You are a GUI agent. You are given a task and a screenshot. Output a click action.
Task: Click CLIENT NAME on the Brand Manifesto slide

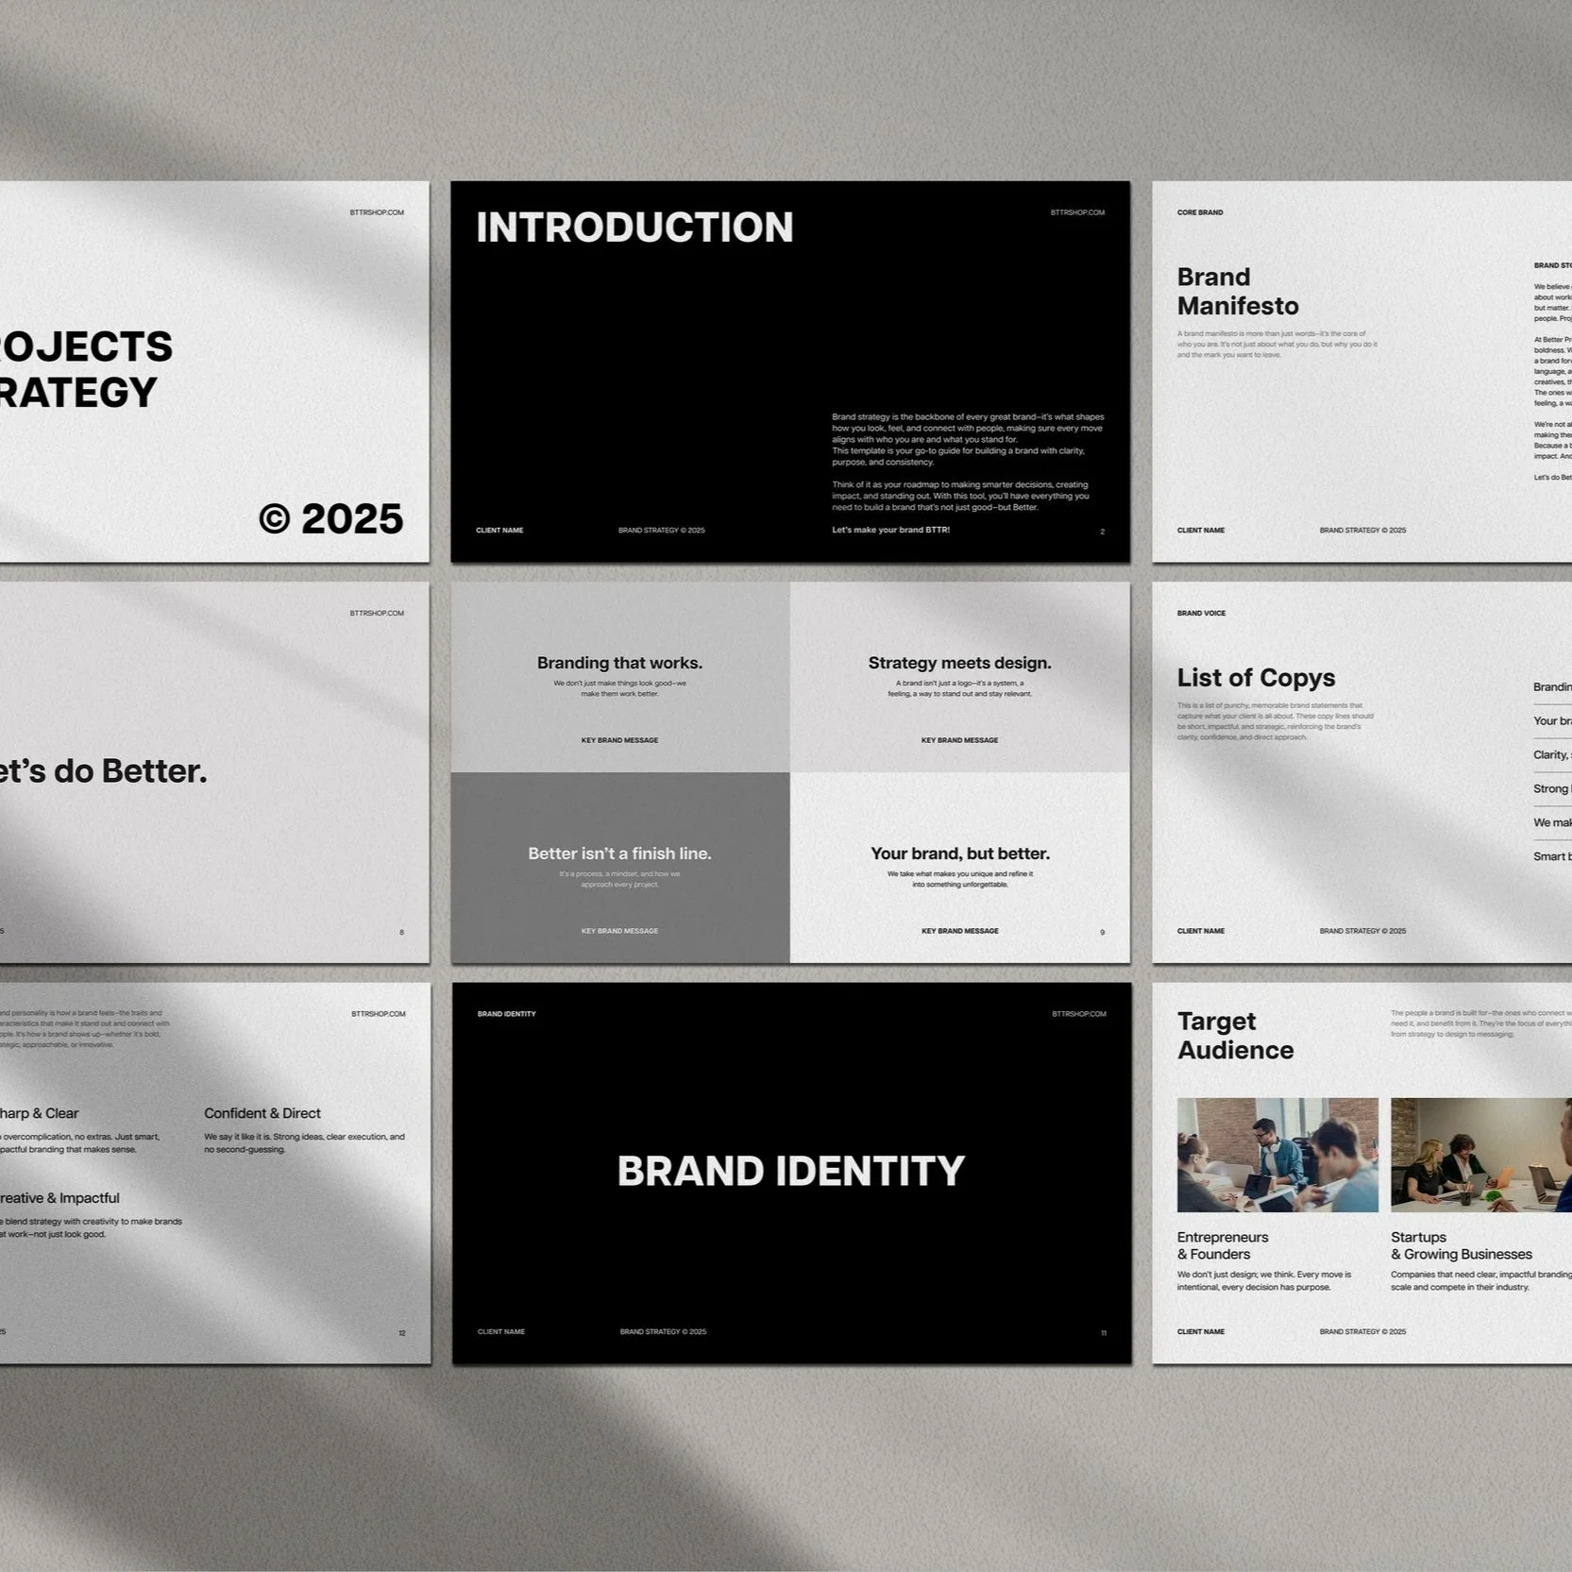(x=1201, y=531)
